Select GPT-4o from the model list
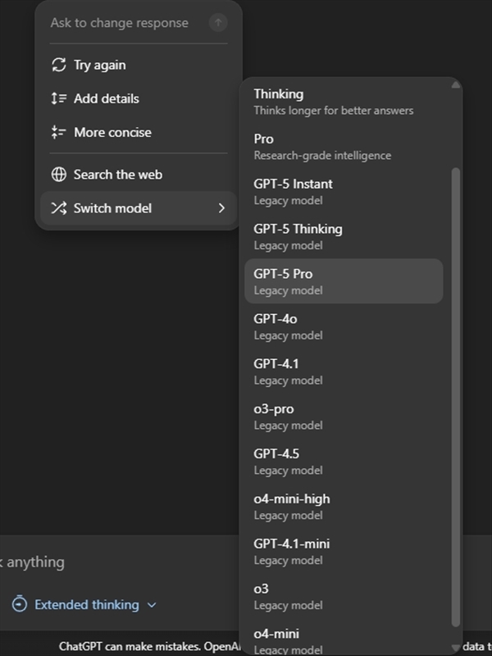492x656 pixels. [344, 326]
